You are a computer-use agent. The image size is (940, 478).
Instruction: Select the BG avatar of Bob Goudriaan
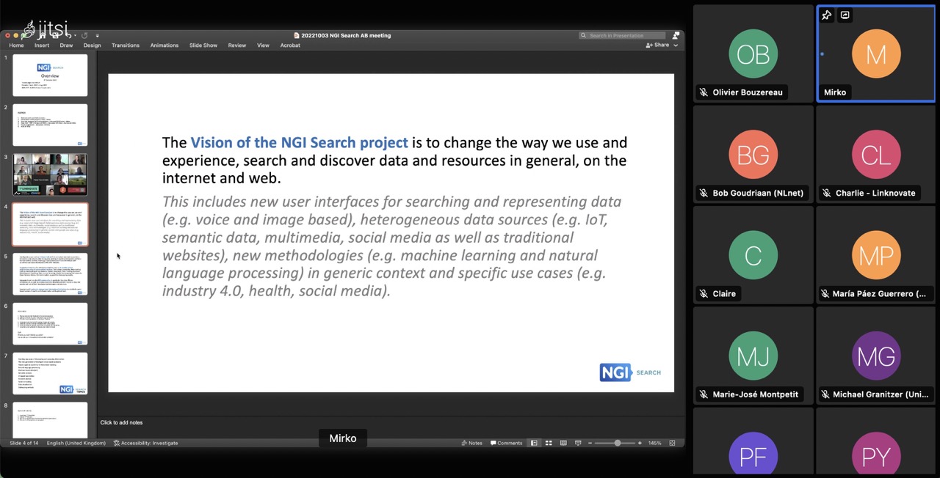[x=753, y=155]
